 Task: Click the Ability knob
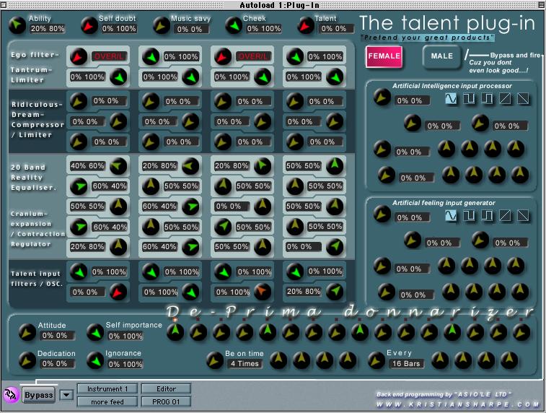point(17,26)
